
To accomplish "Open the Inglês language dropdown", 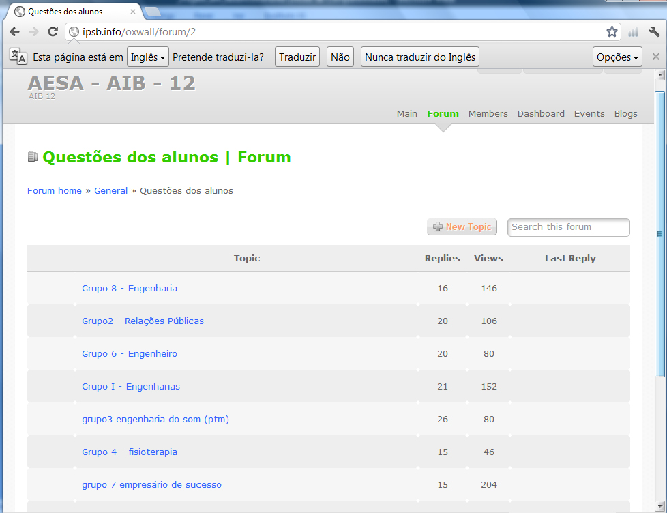I will tap(148, 57).
